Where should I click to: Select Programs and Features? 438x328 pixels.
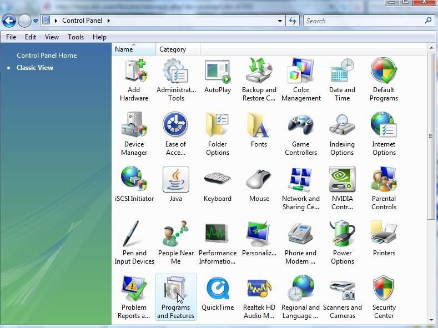pyautogui.click(x=176, y=297)
